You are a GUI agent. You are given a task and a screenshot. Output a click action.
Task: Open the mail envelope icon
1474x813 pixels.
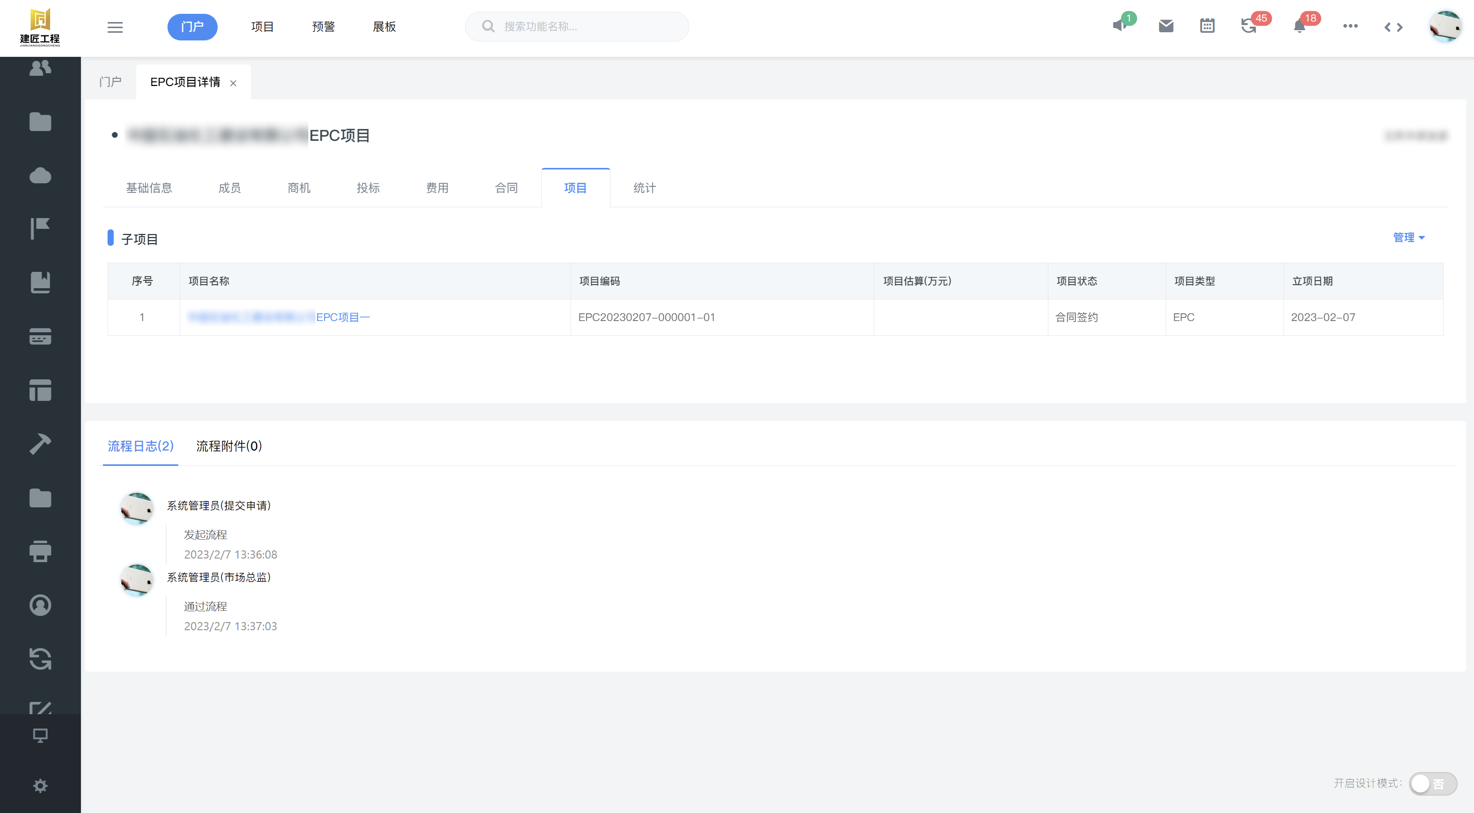1166,26
